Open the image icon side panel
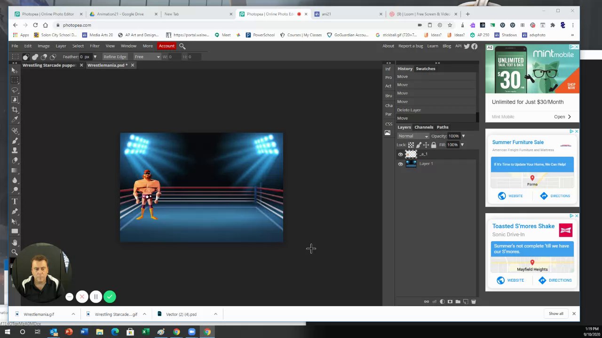Image resolution: width=602 pixels, height=338 pixels. [x=388, y=133]
